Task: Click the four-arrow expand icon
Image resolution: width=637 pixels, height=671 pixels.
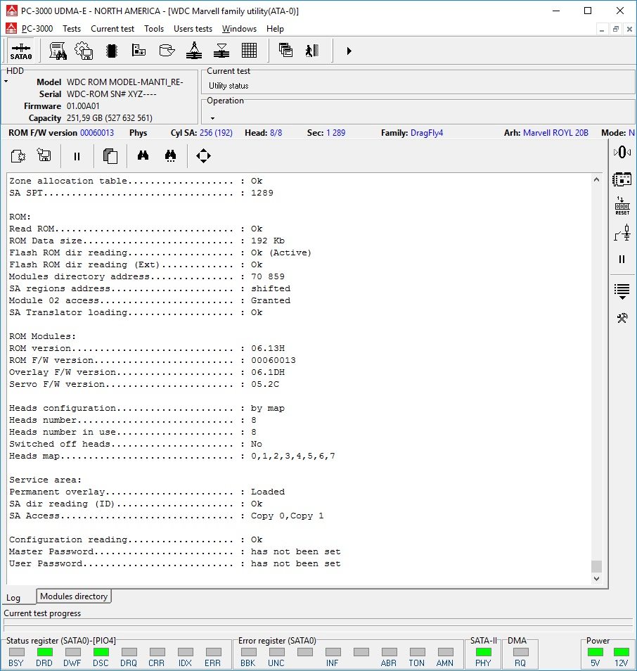Action: pyautogui.click(x=203, y=155)
